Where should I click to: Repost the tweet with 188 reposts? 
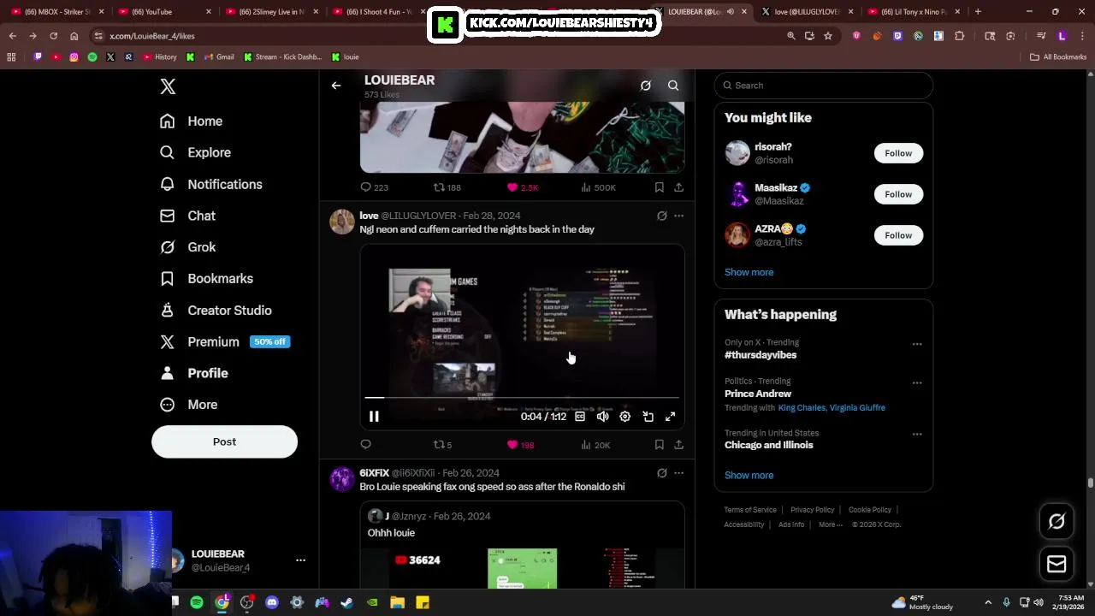pos(447,187)
